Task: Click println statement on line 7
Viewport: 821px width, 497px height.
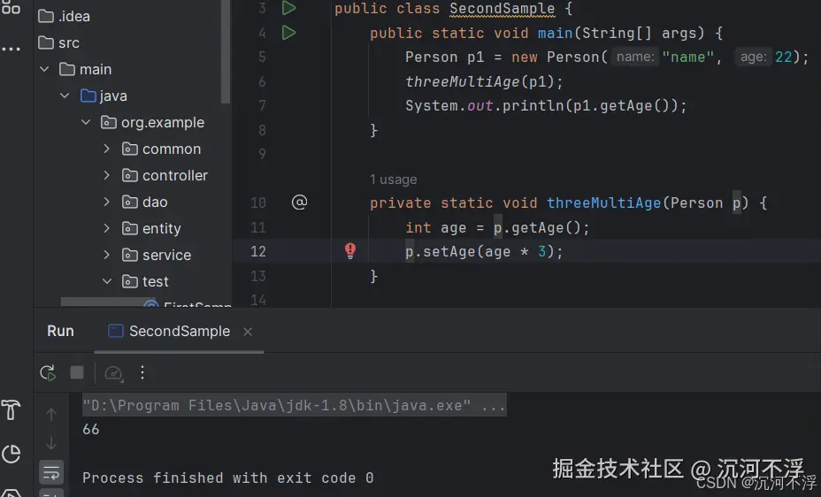Action: [x=546, y=105]
